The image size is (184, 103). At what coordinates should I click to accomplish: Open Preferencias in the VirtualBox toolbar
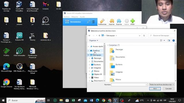point(102,22)
